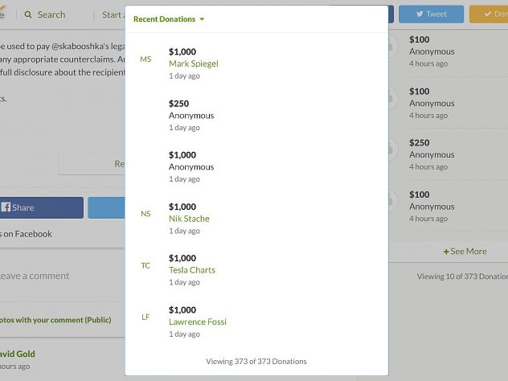Click the caret arrow beside Recent Donations

click(x=203, y=19)
